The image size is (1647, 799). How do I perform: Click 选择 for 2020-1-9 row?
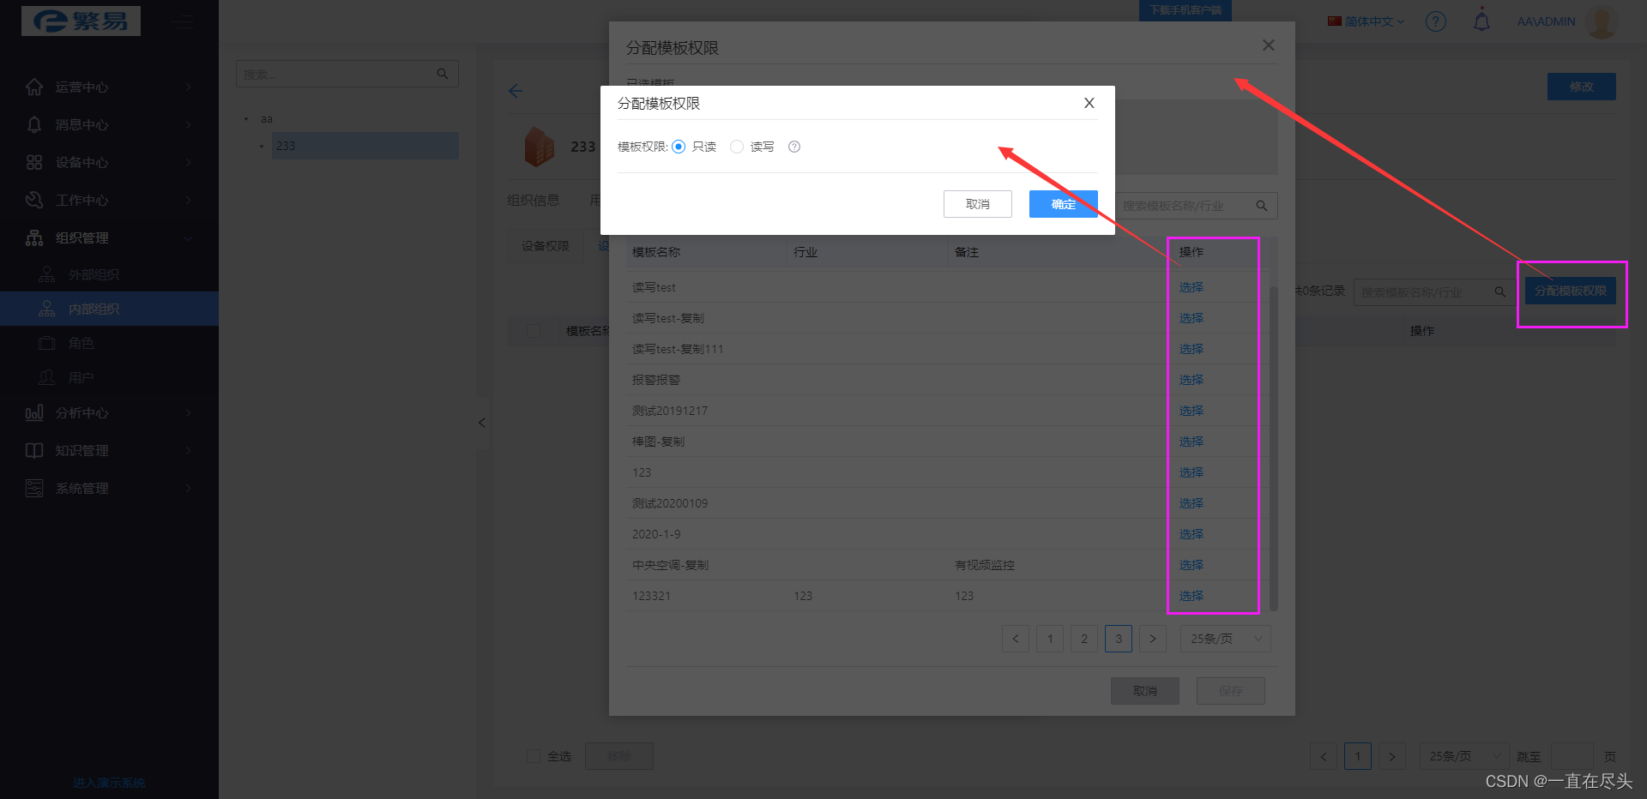(x=1191, y=534)
